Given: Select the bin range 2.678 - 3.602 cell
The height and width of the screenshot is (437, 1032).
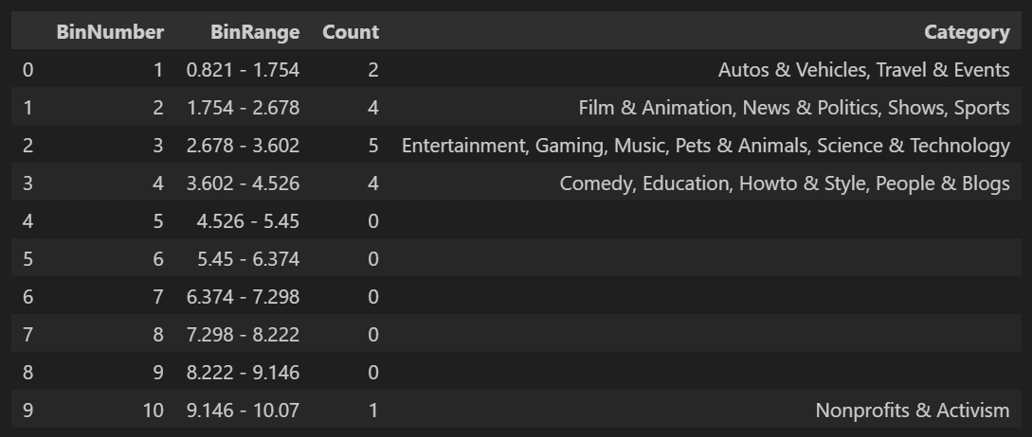Looking at the screenshot, I should coord(243,146).
